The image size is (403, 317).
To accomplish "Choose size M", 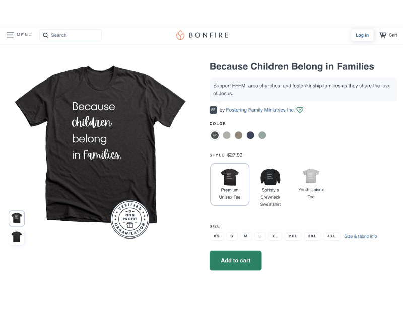I will point(246,236).
